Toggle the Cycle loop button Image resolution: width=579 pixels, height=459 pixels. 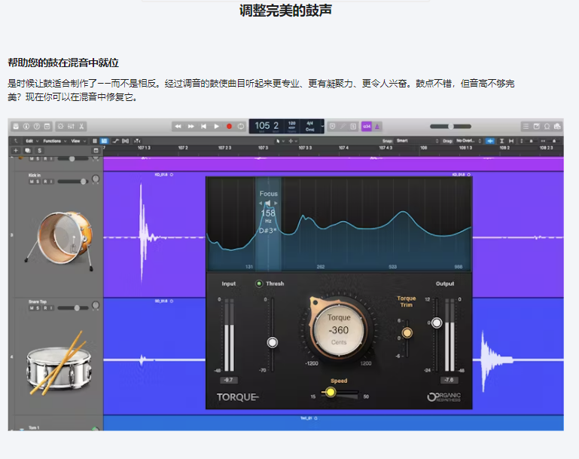click(x=241, y=127)
